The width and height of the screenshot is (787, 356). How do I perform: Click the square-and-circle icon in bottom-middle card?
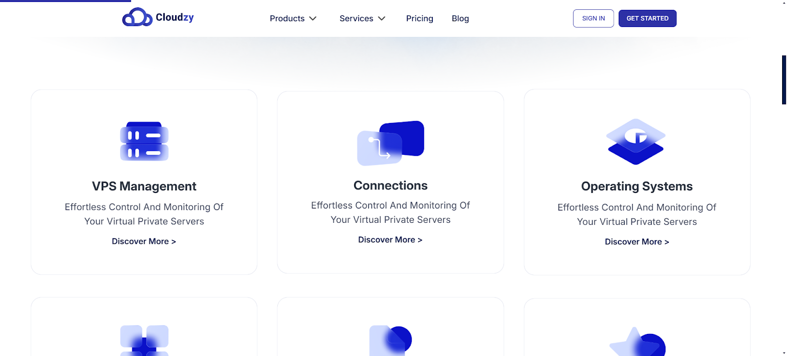click(x=391, y=340)
